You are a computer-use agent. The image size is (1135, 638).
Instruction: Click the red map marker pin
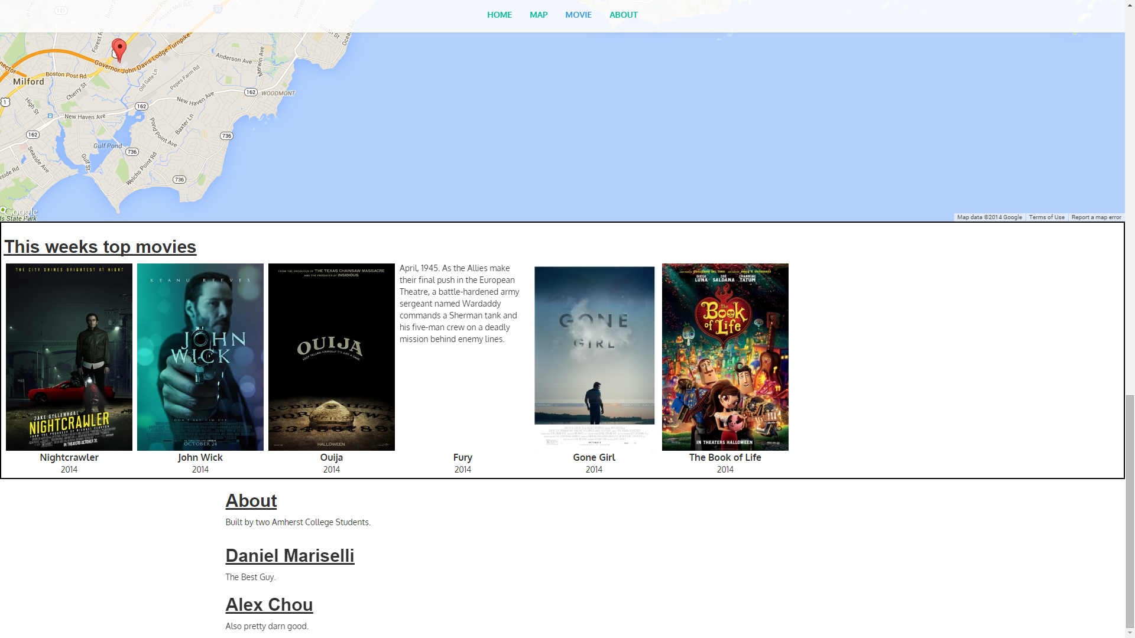click(x=119, y=48)
